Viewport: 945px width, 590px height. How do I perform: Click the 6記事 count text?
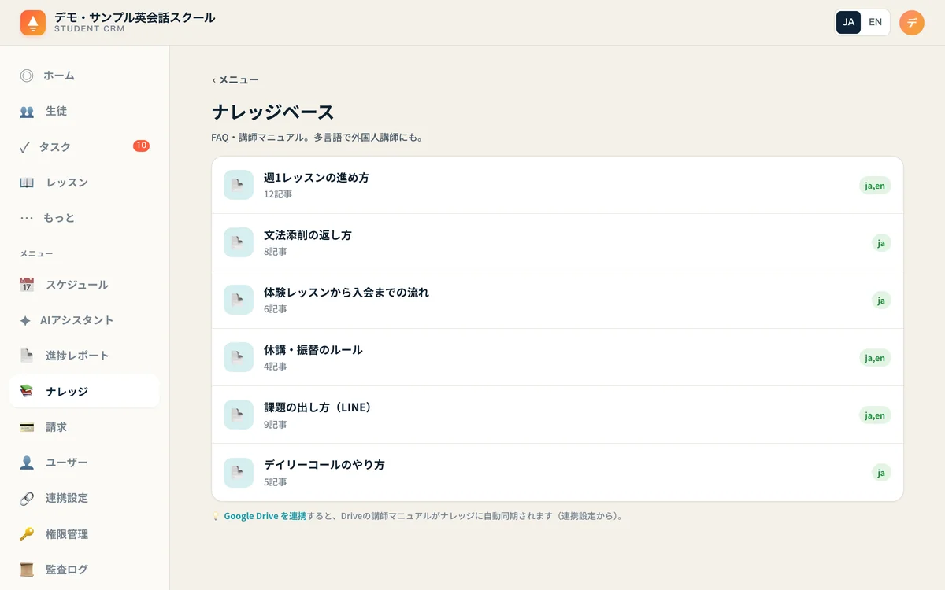pos(276,309)
